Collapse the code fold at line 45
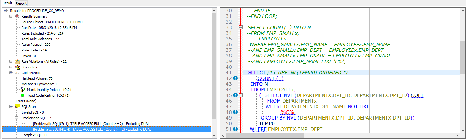The width and height of the screenshot is (466, 139). [240, 95]
